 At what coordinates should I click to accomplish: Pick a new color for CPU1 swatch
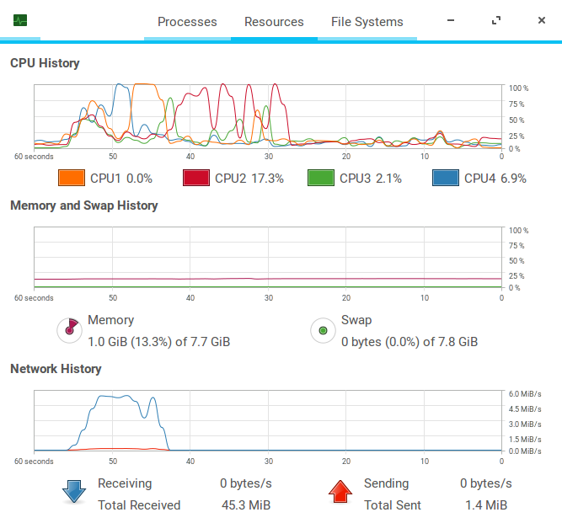[x=72, y=178]
